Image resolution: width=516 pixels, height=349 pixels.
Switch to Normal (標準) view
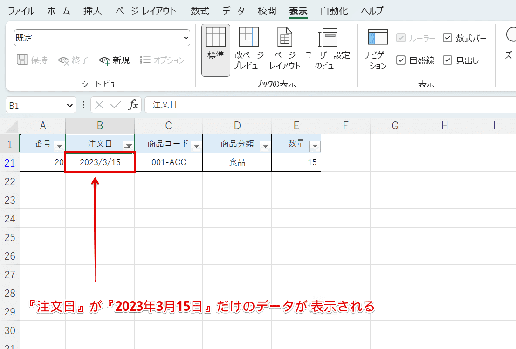click(x=215, y=50)
